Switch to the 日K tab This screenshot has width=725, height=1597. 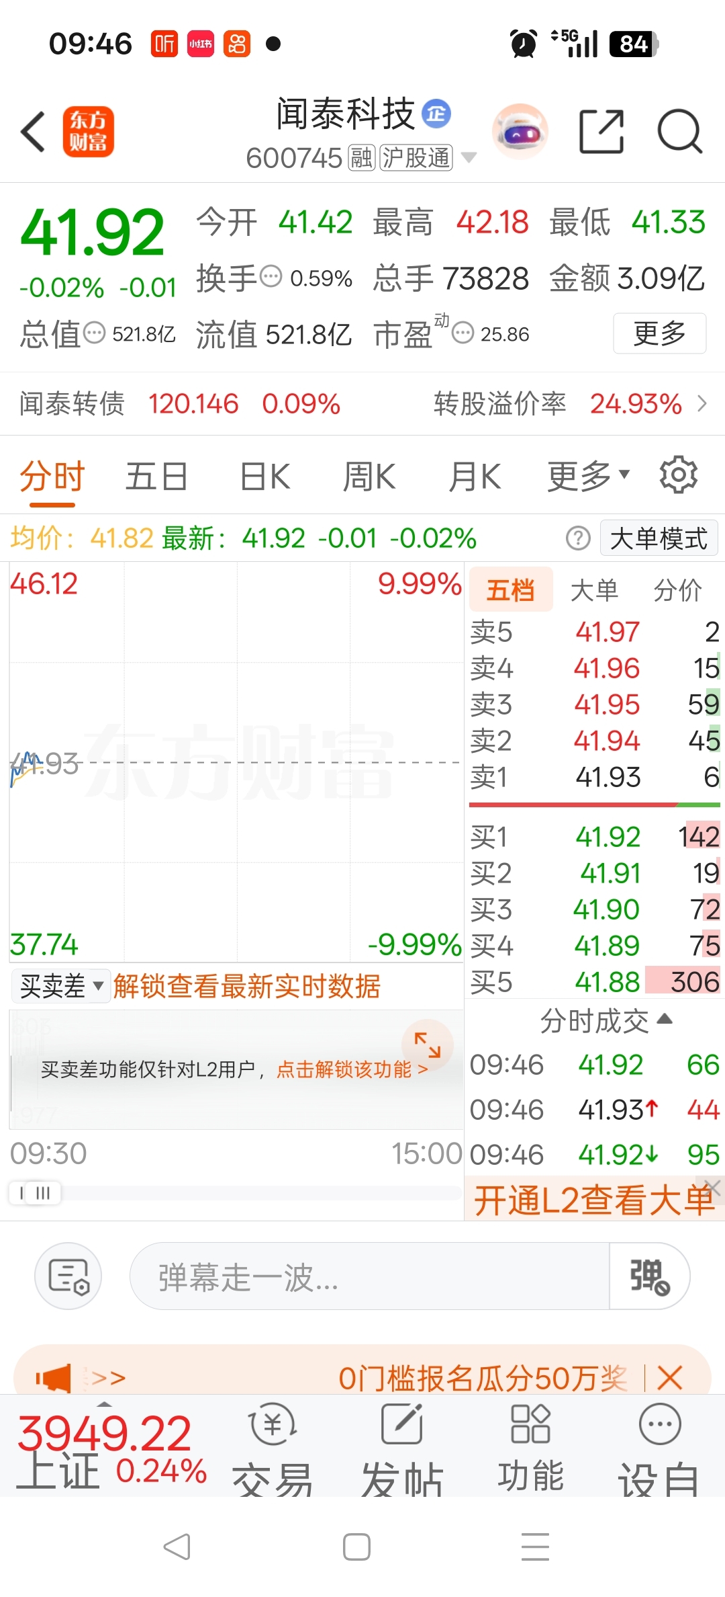(x=265, y=476)
